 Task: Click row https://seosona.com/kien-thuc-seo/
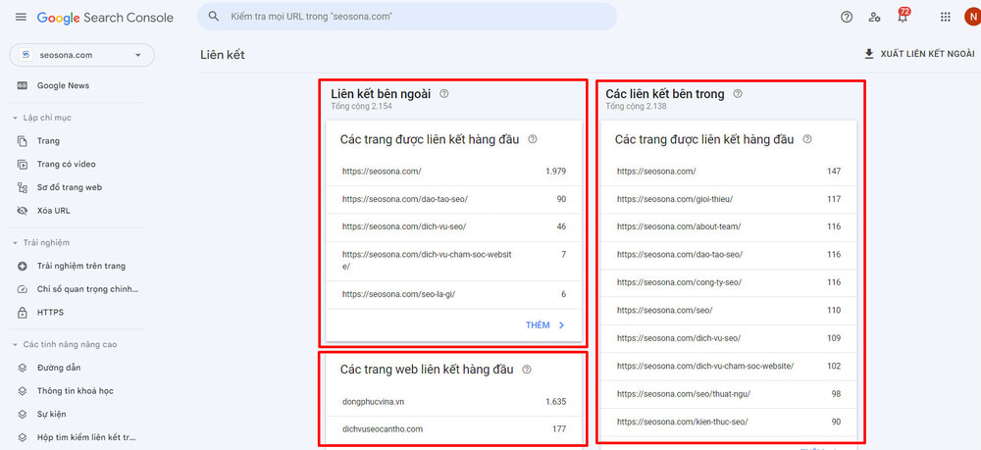pyautogui.click(x=729, y=422)
